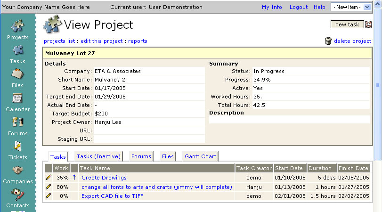This screenshot has width=382, height=212.
Task: Edit the Create Drawings task pencil icon
Action: (x=49, y=178)
